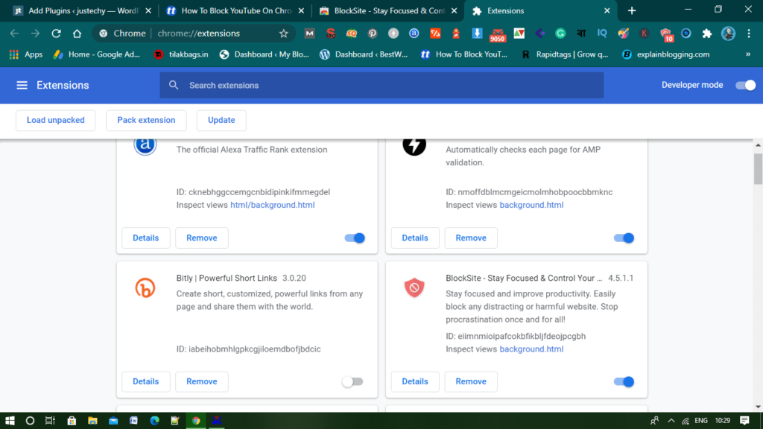Image resolution: width=763 pixels, height=429 pixels.
Task: Open Windows Start menu
Action: 10,421
